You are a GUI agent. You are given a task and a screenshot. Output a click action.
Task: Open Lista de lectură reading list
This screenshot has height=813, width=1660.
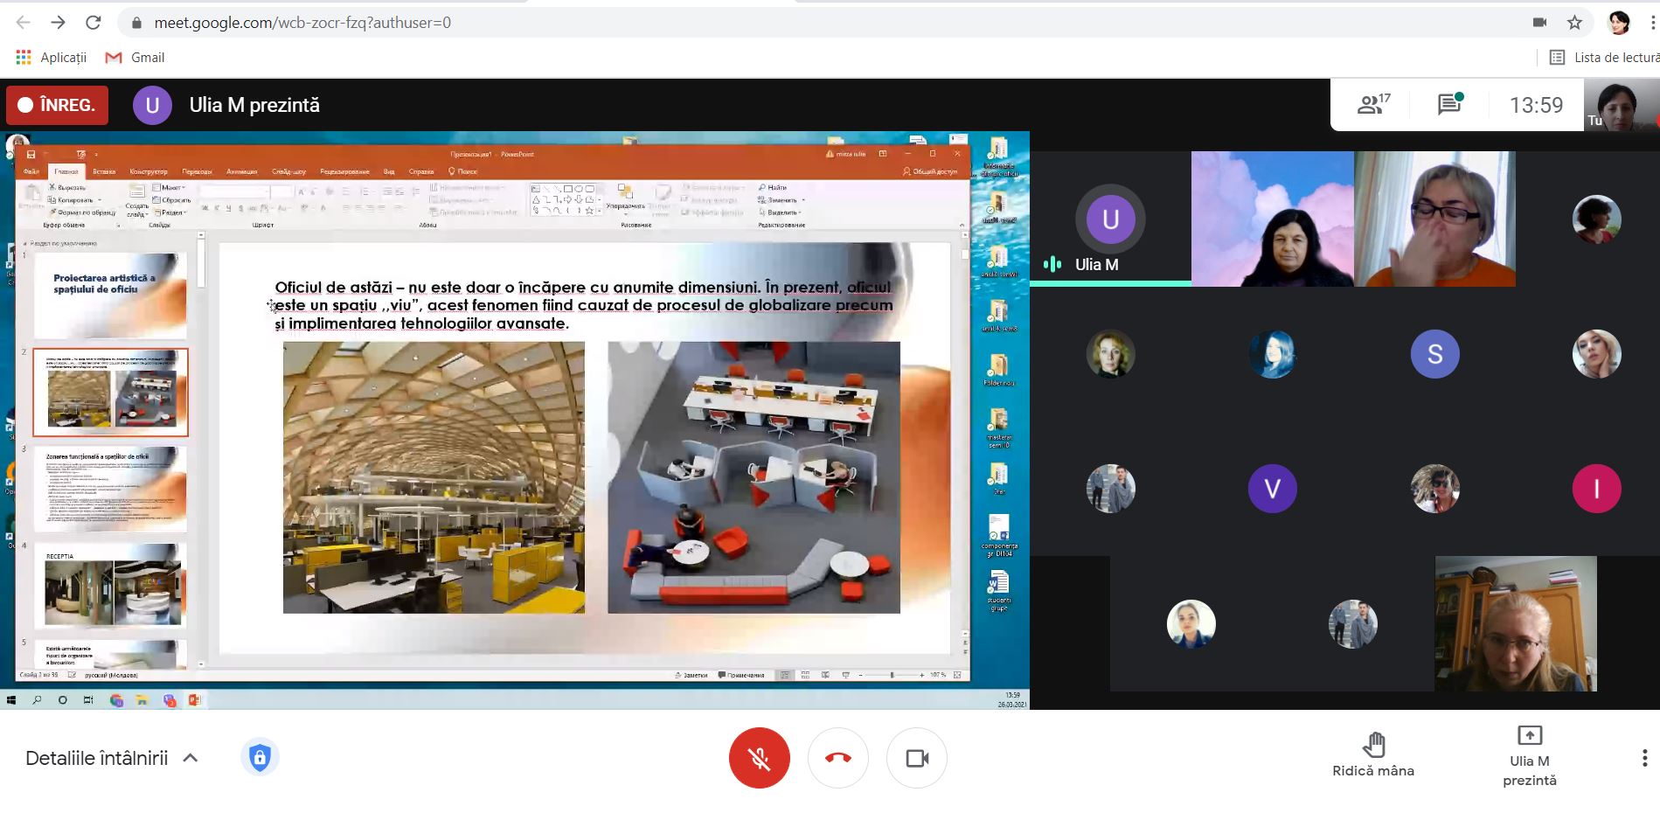tap(1604, 58)
